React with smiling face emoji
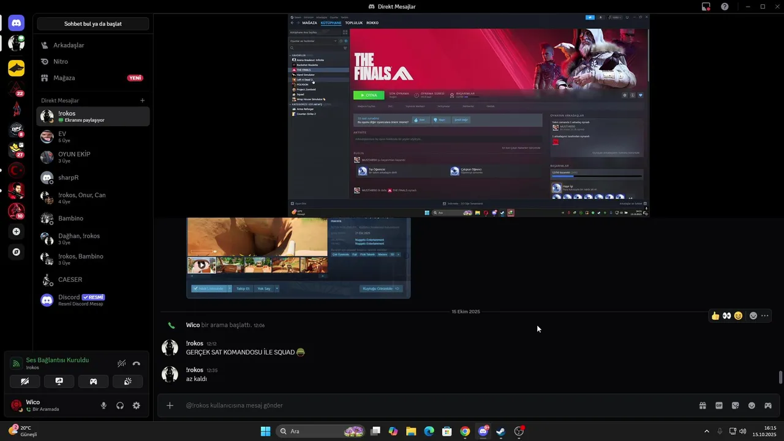 point(738,316)
